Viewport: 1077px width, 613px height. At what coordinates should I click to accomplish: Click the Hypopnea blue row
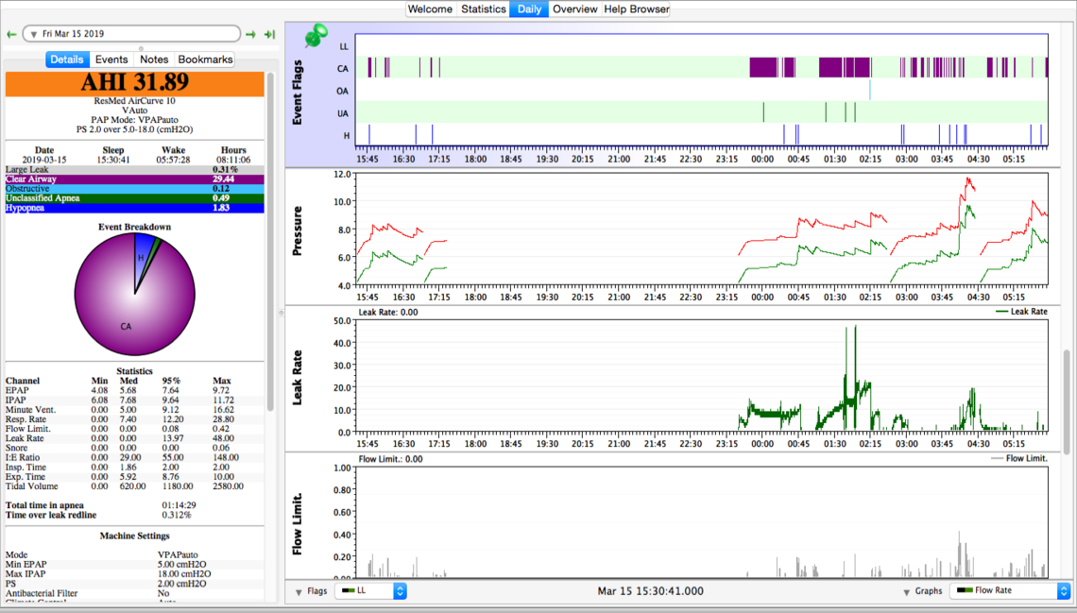[x=134, y=208]
